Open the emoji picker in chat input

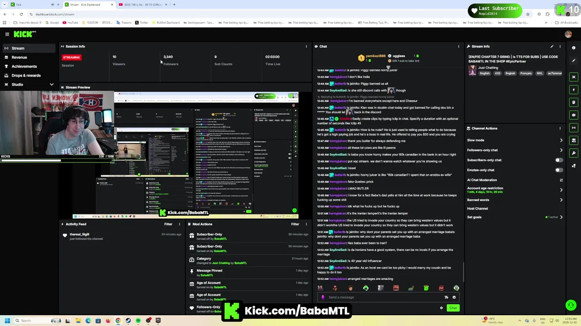[x=454, y=297]
